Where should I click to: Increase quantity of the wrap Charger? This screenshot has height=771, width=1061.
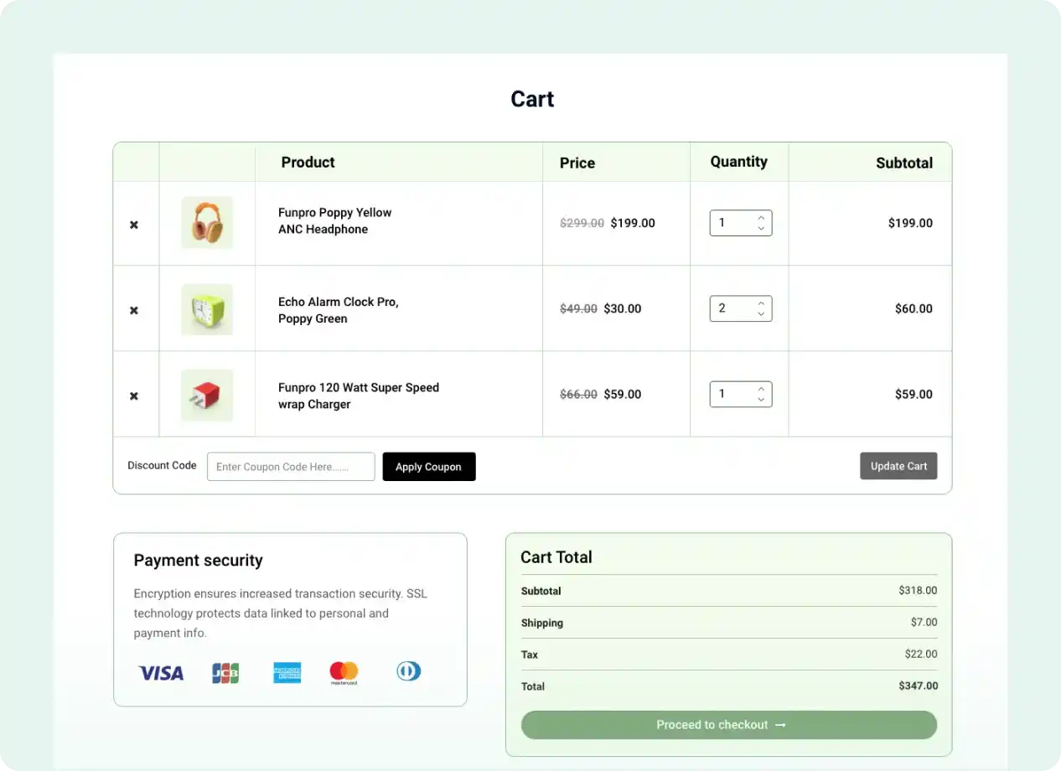(760, 388)
